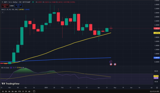
Task: Click the 12:17:31 UTC timezone clock
Action: (154, 91)
